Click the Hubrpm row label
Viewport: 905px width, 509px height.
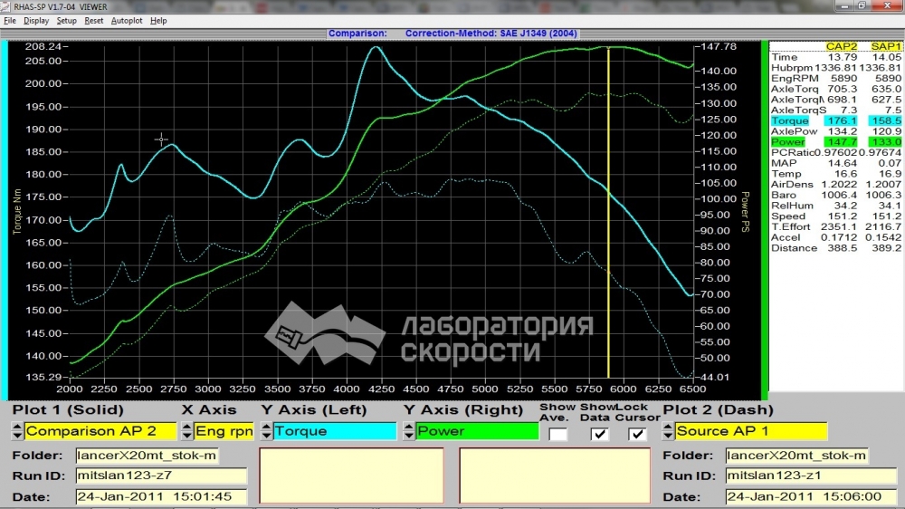(791, 68)
